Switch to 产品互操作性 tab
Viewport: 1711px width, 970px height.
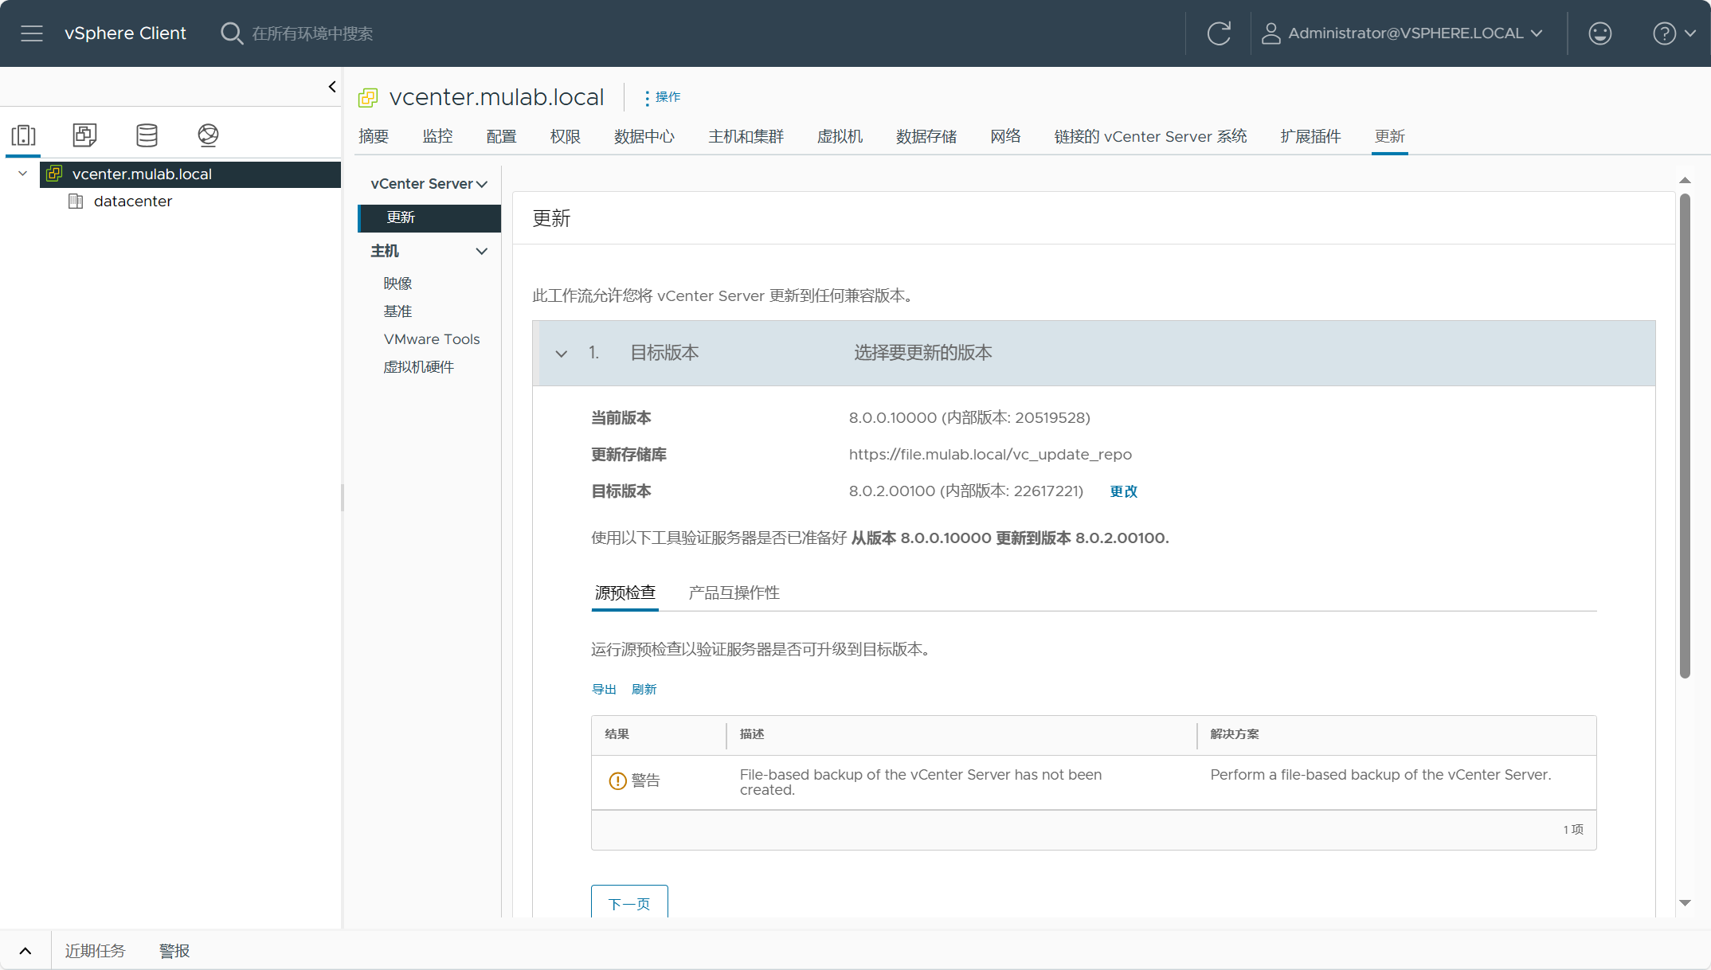pyautogui.click(x=734, y=593)
